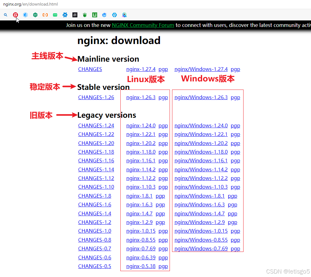Open the CHANGES-1.16 link

click(96, 160)
